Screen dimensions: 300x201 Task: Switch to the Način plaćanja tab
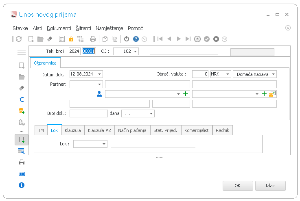click(x=132, y=130)
